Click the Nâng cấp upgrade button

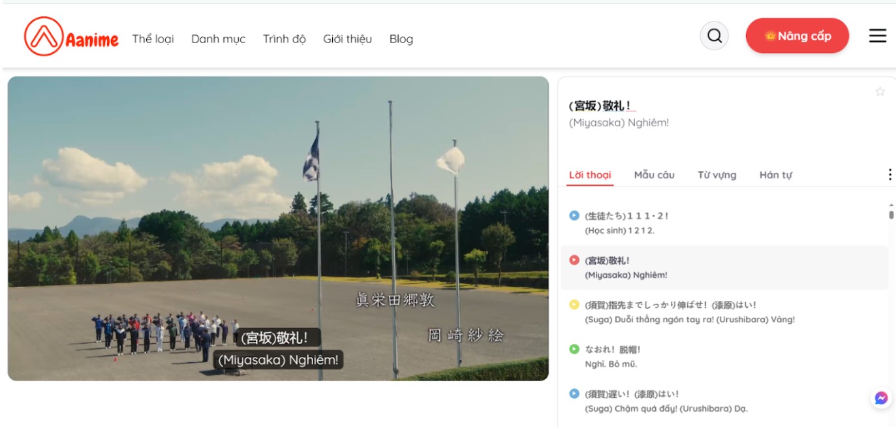click(797, 36)
